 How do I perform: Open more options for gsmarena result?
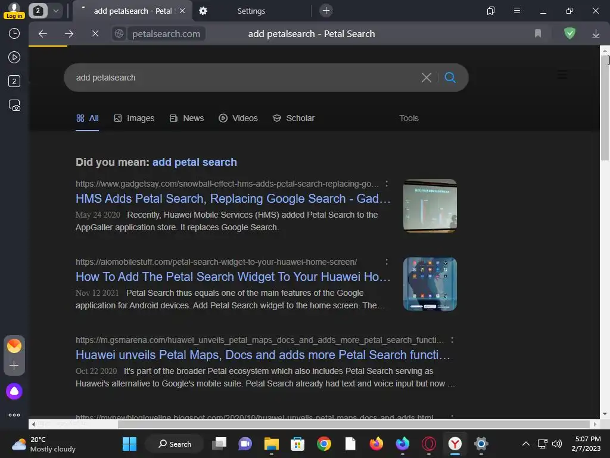452,340
